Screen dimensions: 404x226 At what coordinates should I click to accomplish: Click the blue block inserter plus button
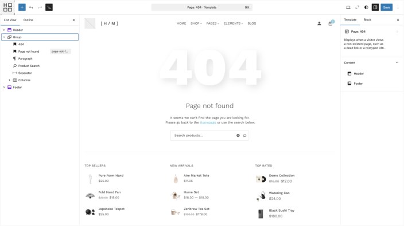(22, 7)
